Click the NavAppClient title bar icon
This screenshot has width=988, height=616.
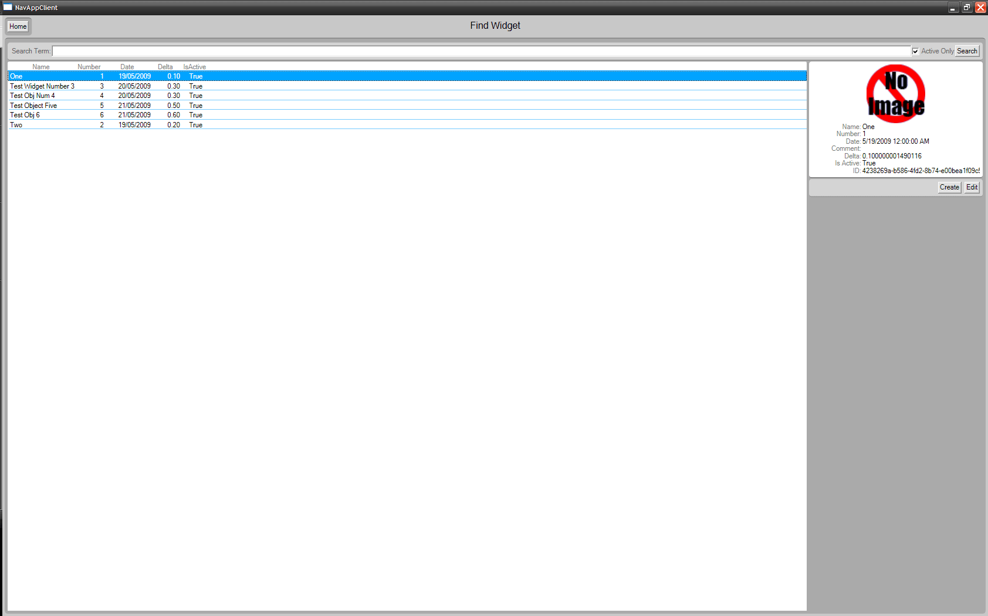pyautogui.click(x=8, y=8)
